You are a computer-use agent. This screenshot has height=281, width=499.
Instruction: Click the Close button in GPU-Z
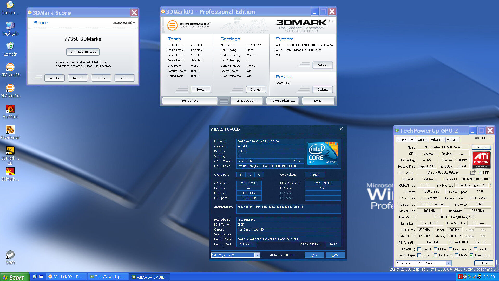(x=483, y=263)
